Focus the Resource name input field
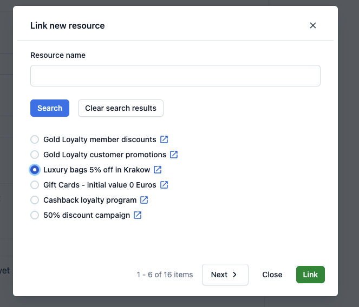Viewport: 359px width, 307px height. (x=175, y=76)
